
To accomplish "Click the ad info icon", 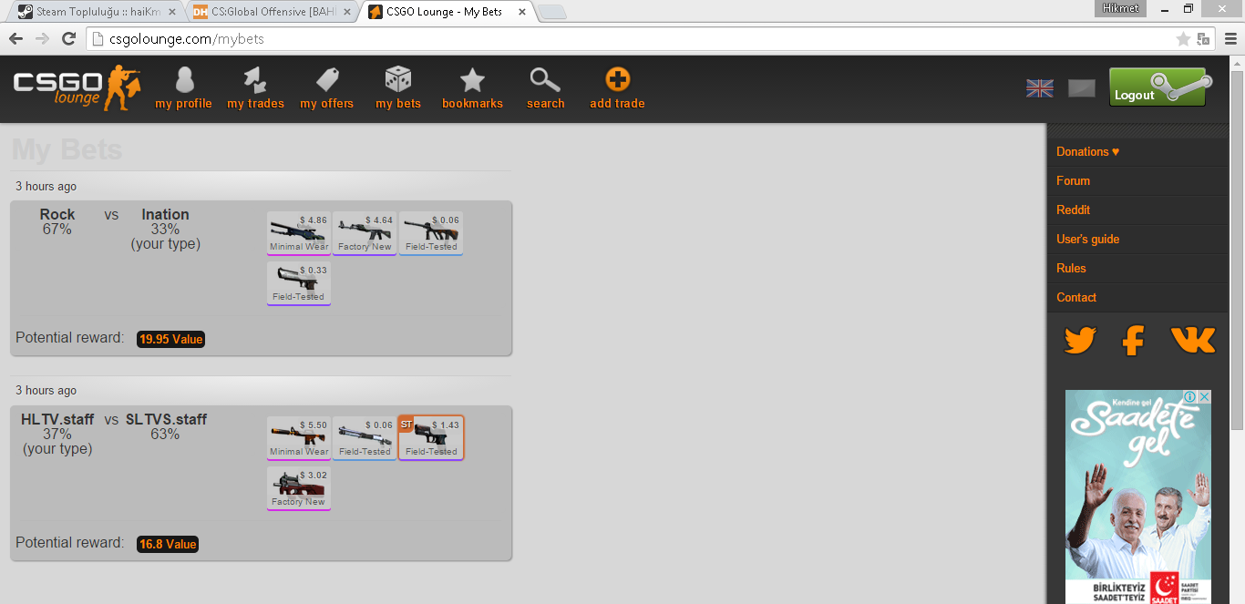I will [1190, 397].
